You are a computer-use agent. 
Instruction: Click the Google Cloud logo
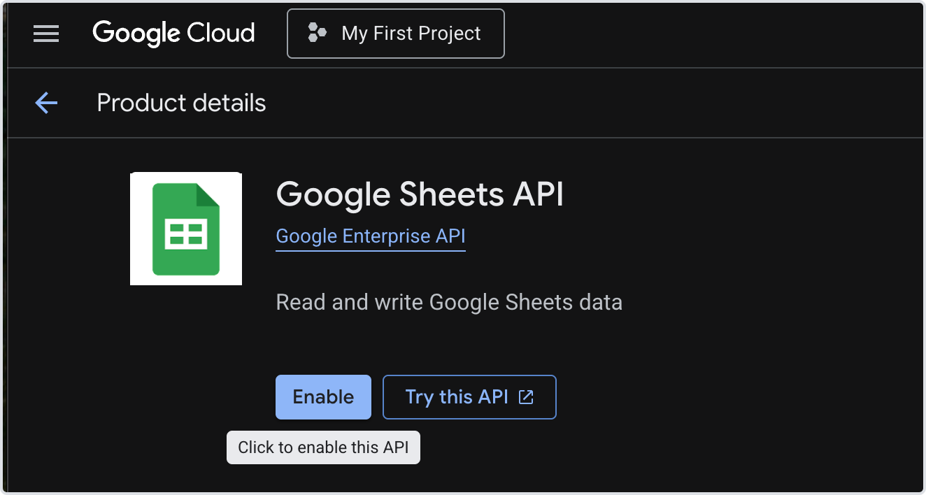pyautogui.click(x=173, y=34)
